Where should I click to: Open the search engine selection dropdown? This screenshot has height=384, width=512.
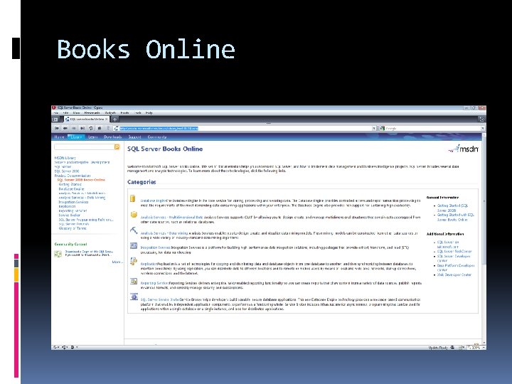point(483,128)
